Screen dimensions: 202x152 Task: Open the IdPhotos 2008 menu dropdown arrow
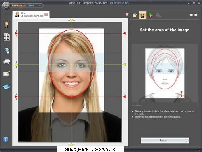[x=40, y=6]
